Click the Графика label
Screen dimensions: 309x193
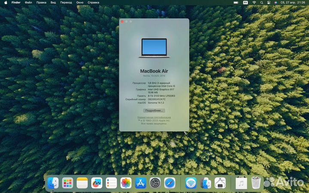[141, 89]
